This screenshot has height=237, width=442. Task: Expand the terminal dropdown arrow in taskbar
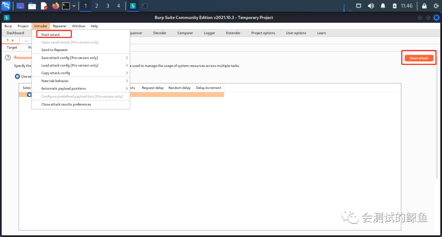click(x=74, y=6)
